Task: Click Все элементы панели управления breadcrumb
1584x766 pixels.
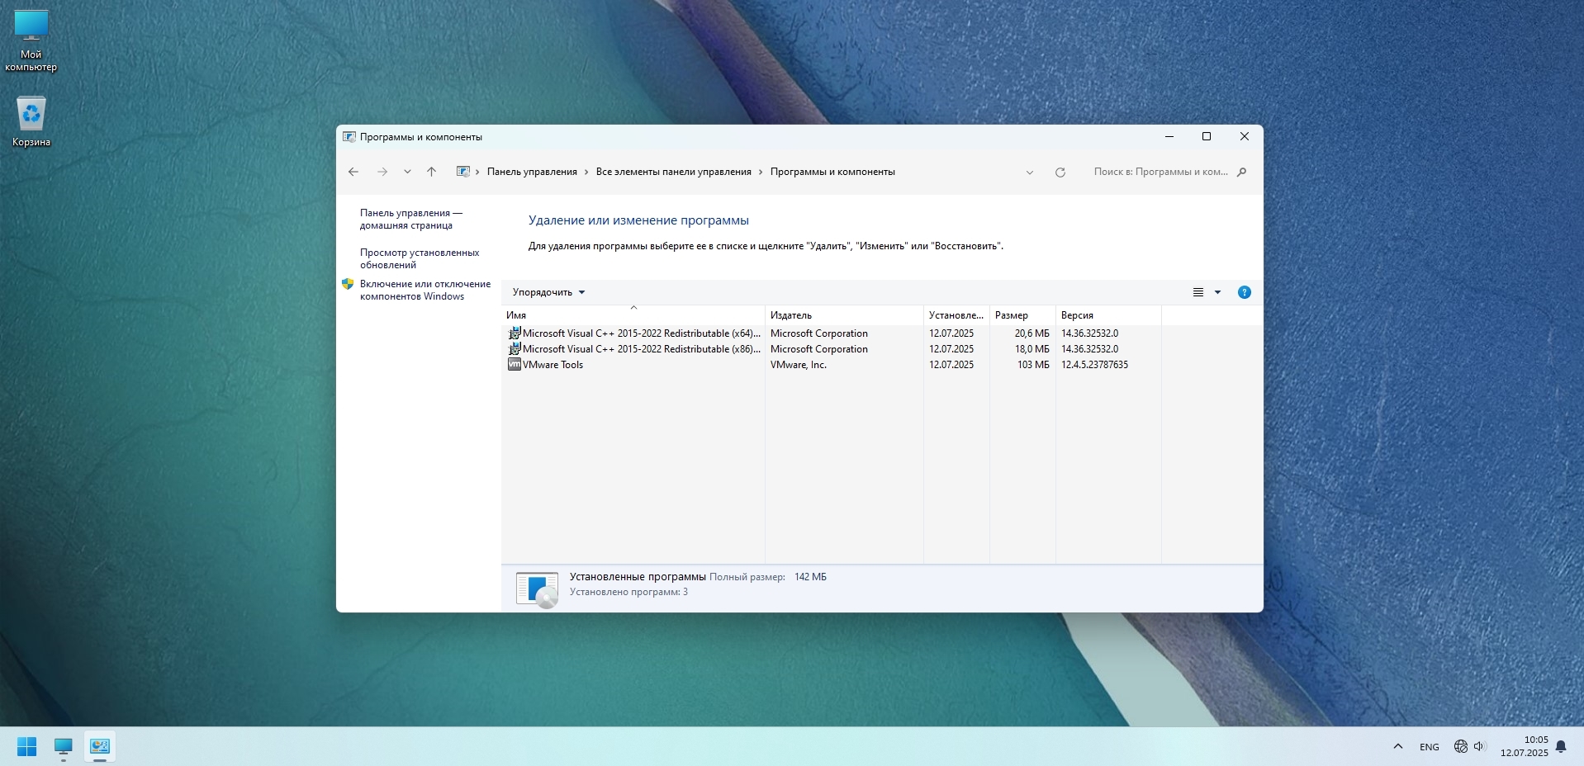Action: 673,172
